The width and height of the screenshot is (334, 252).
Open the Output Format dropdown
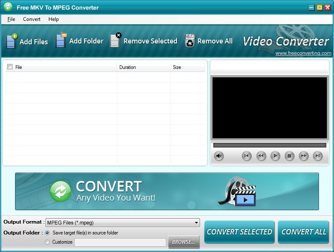point(196,222)
